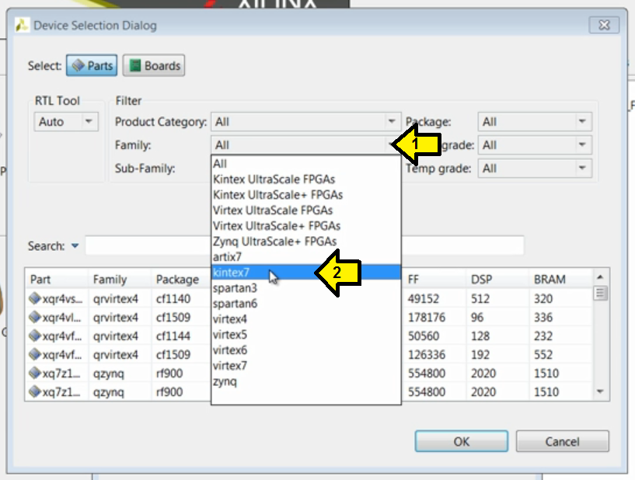Click the Family combo box field
Viewport: 635px width, 480px height.
click(305, 145)
